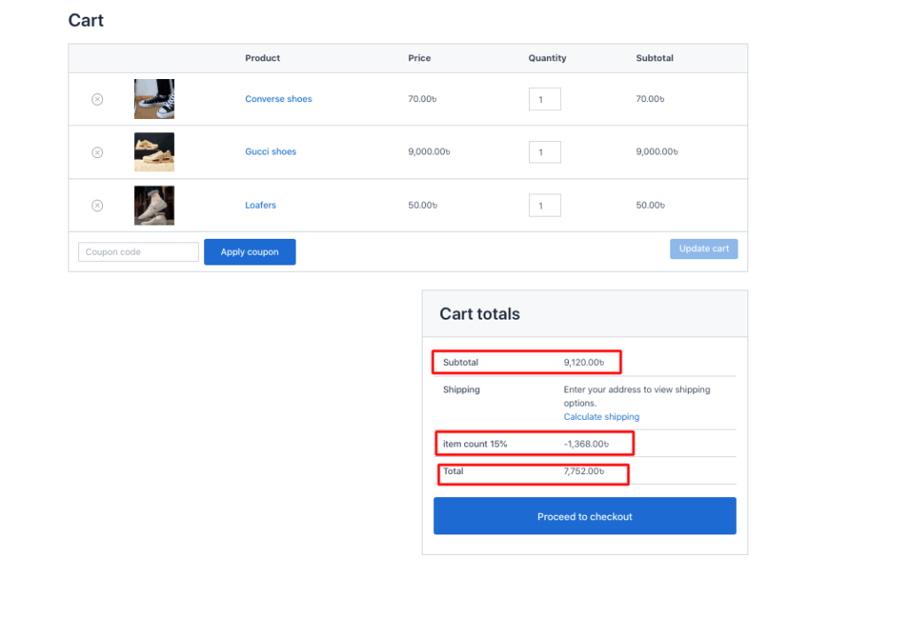The height and width of the screenshot is (617, 909).
Task: Focus the Converse shoes quantity field
Action: 544,99
